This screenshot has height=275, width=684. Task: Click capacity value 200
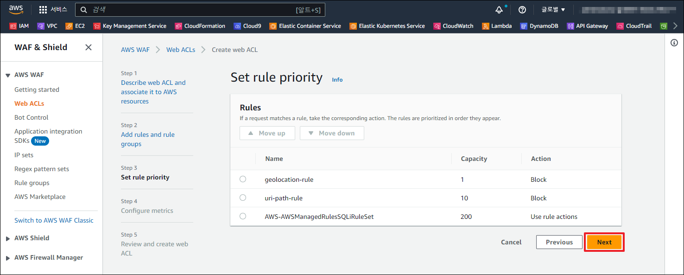pyautogui.click(x=466, y=217)
